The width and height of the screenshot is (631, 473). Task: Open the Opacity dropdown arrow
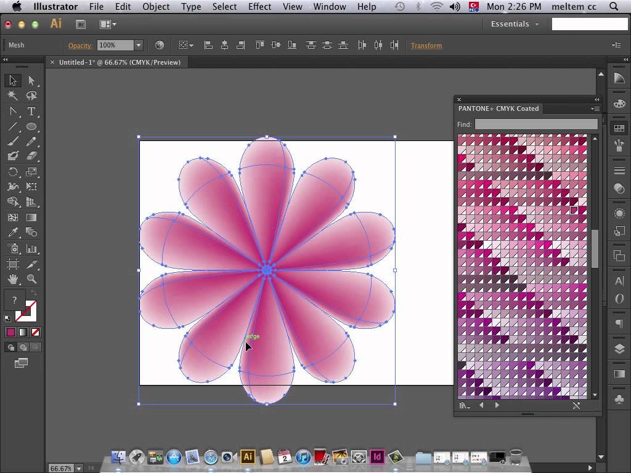pos(139,45)
